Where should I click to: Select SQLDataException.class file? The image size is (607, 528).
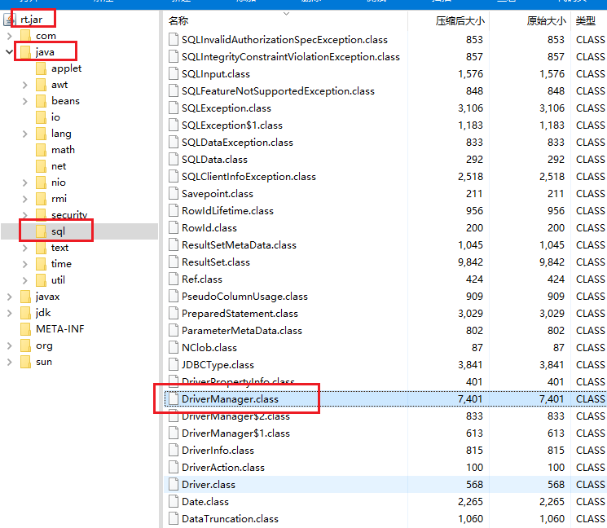(237, 143)
